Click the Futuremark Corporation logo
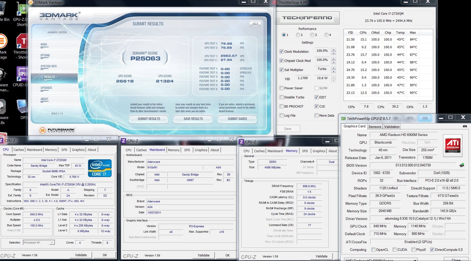 tap(57, 130)
